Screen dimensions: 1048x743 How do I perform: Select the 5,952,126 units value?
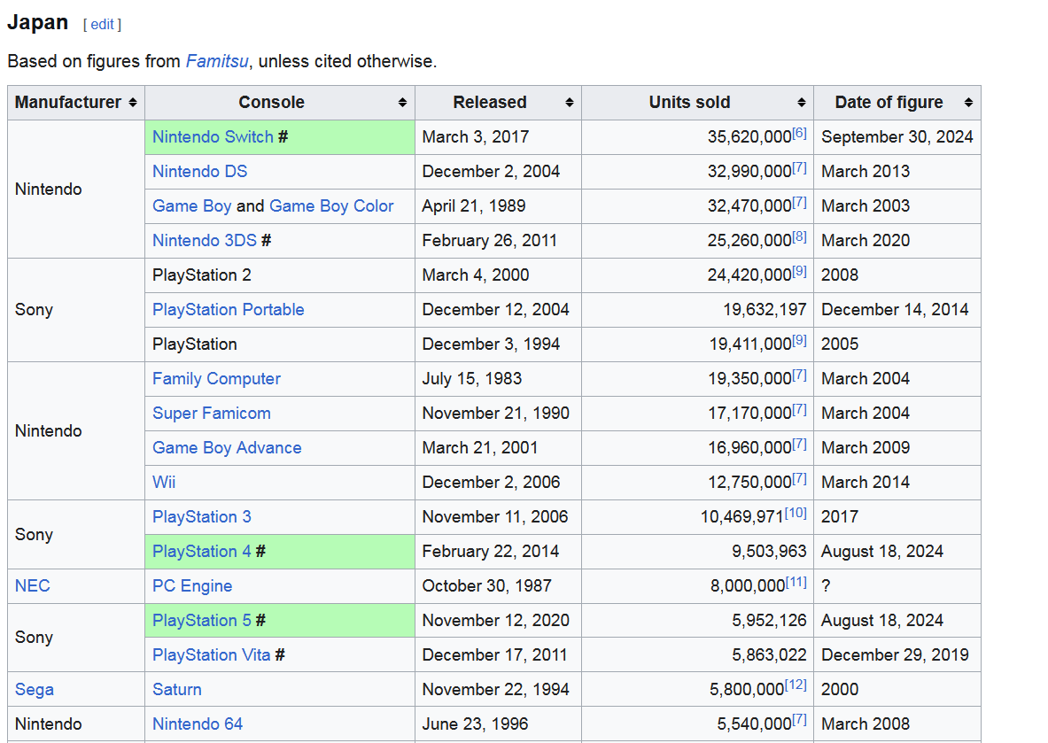[x=769, y=621]
